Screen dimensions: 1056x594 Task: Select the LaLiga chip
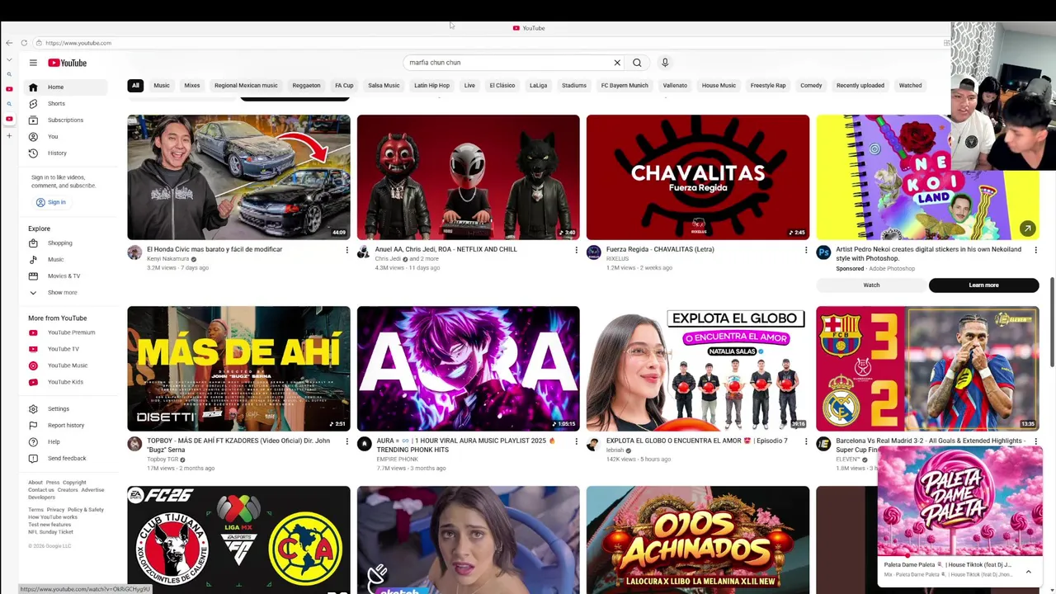[538, 85]
